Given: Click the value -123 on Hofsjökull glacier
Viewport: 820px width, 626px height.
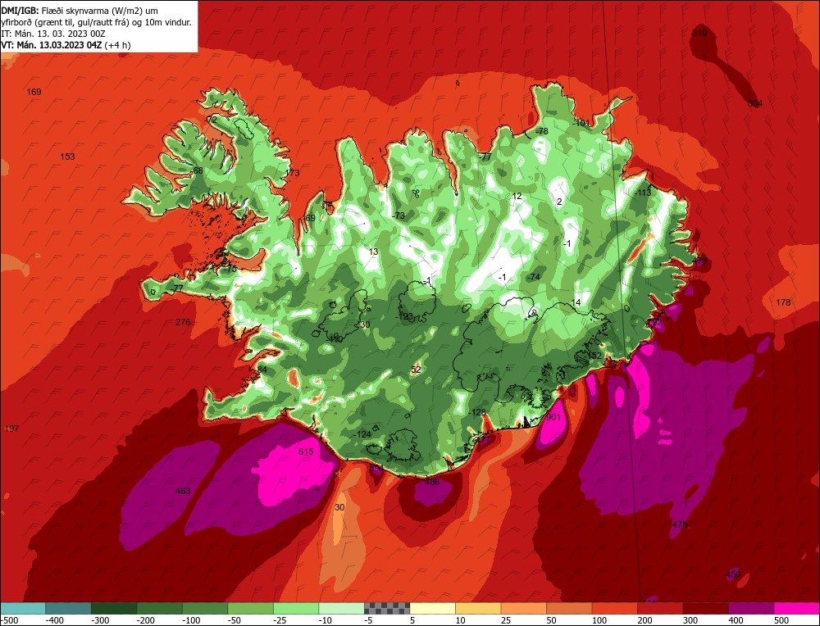Looking at the screenshot, I should click(x=403, y=316).
